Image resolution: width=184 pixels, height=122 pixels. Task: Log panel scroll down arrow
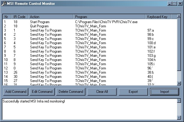179,117
